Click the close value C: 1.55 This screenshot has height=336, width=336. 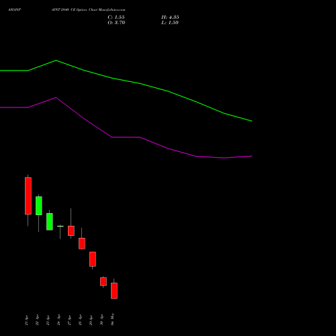116,17
